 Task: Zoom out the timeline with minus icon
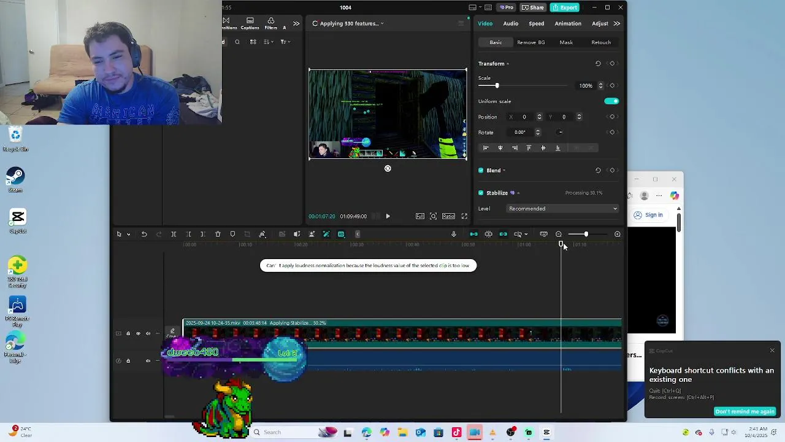559,234
